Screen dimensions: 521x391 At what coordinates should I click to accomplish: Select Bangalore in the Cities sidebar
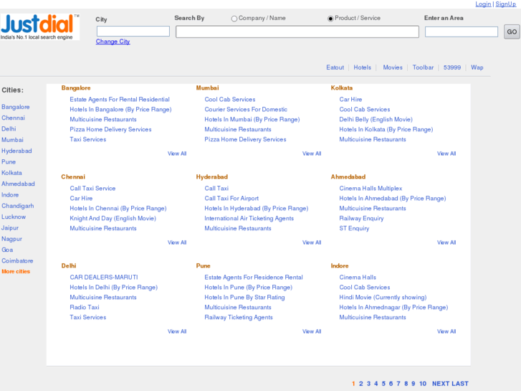pos(16,107)
